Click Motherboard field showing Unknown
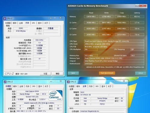Screen dimensions: 150x113 pyautogui.click(x=114, y=64)
